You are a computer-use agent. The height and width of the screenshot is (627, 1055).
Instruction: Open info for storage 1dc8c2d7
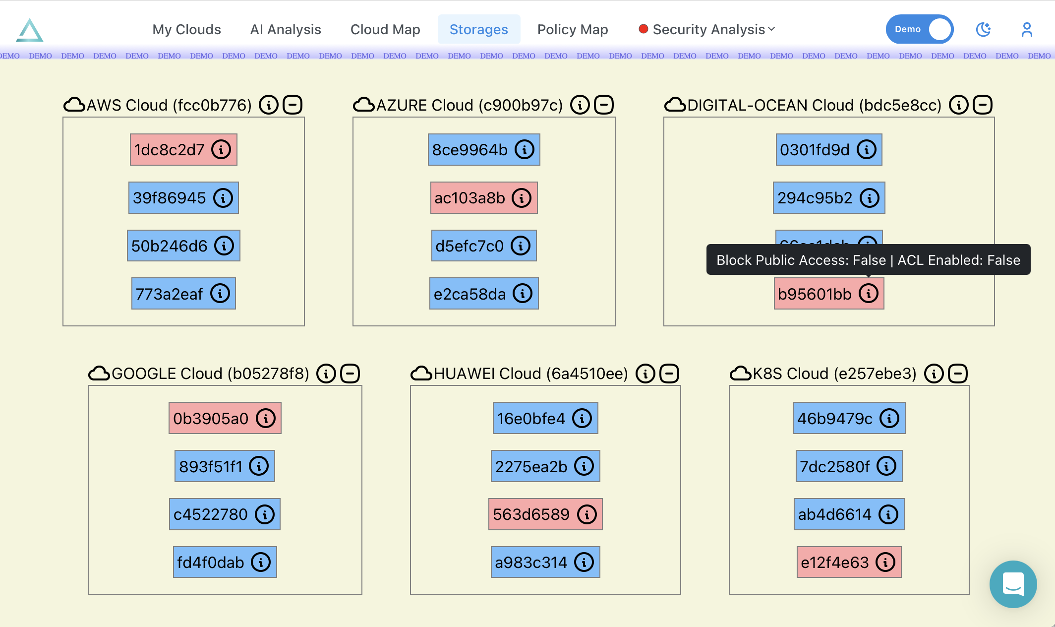[x=221, y=149]
